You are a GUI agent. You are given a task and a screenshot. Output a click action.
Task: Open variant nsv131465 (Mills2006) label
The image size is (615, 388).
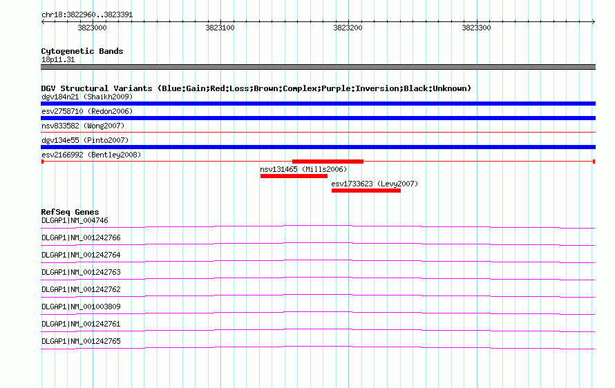point(303,169)
